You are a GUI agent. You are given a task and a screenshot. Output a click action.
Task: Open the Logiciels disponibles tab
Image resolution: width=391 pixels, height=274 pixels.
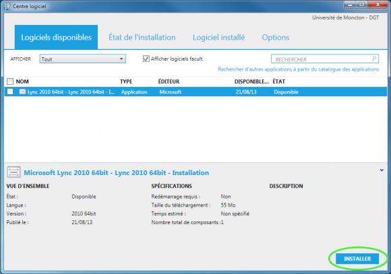coord(56,37)
